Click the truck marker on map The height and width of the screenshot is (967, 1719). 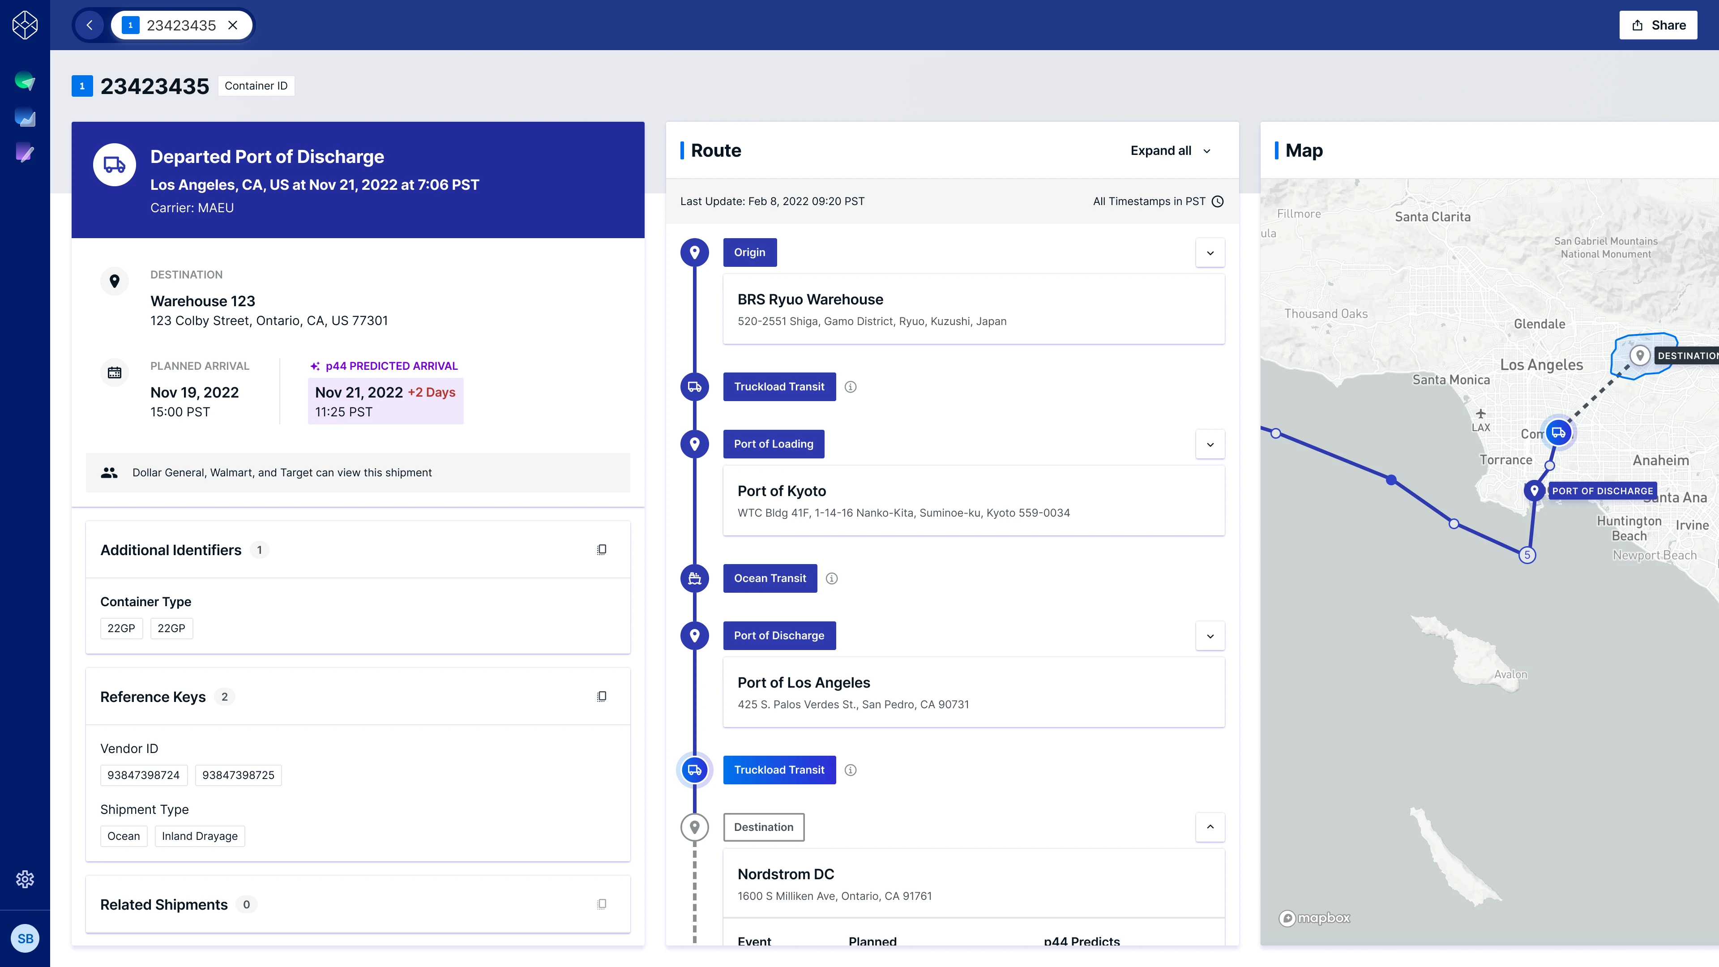tap(1558, 432)
